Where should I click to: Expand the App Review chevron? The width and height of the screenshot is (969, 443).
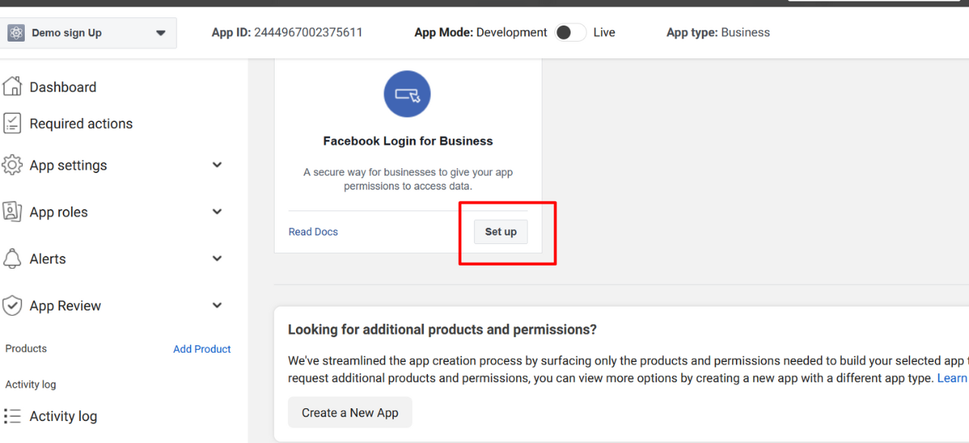[x=217, y=306]
